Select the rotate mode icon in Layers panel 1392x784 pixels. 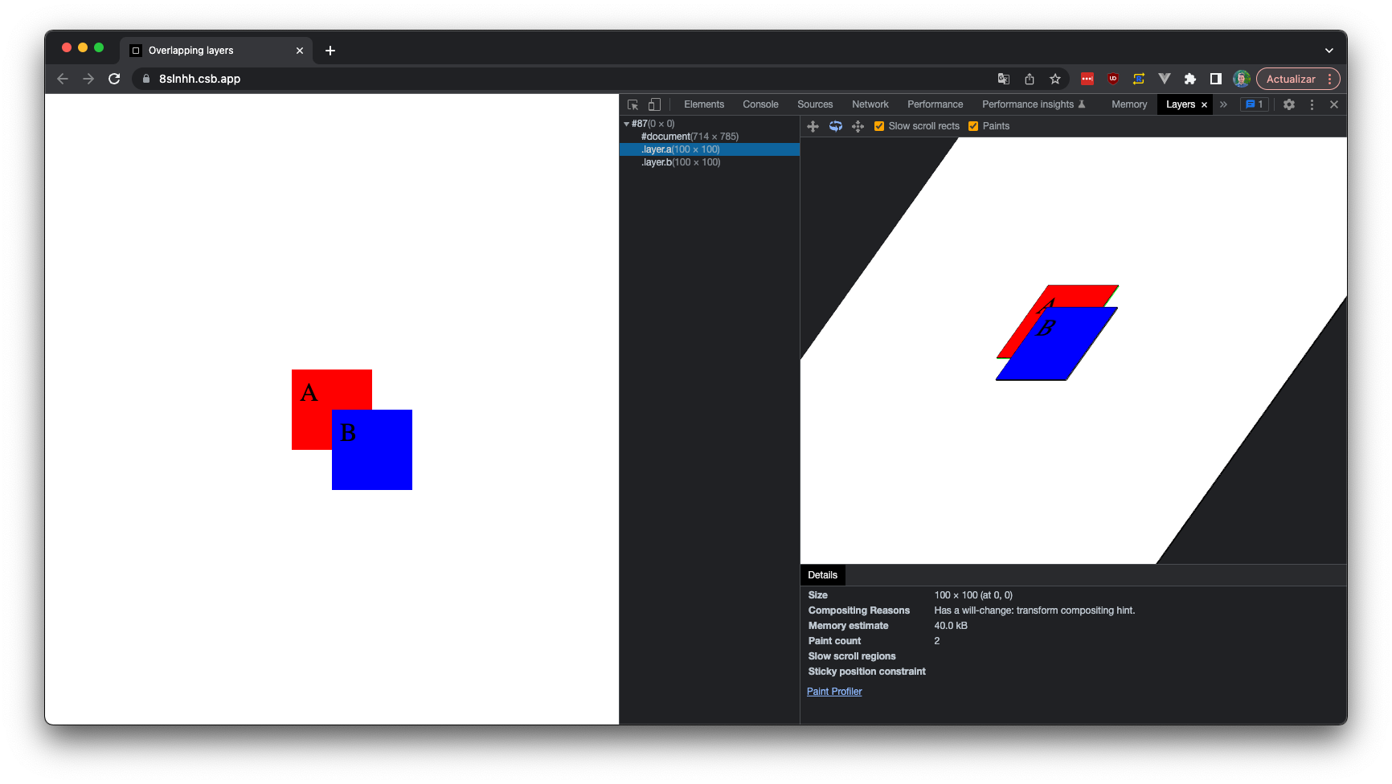pyautogui.click(x=836, y=126)
